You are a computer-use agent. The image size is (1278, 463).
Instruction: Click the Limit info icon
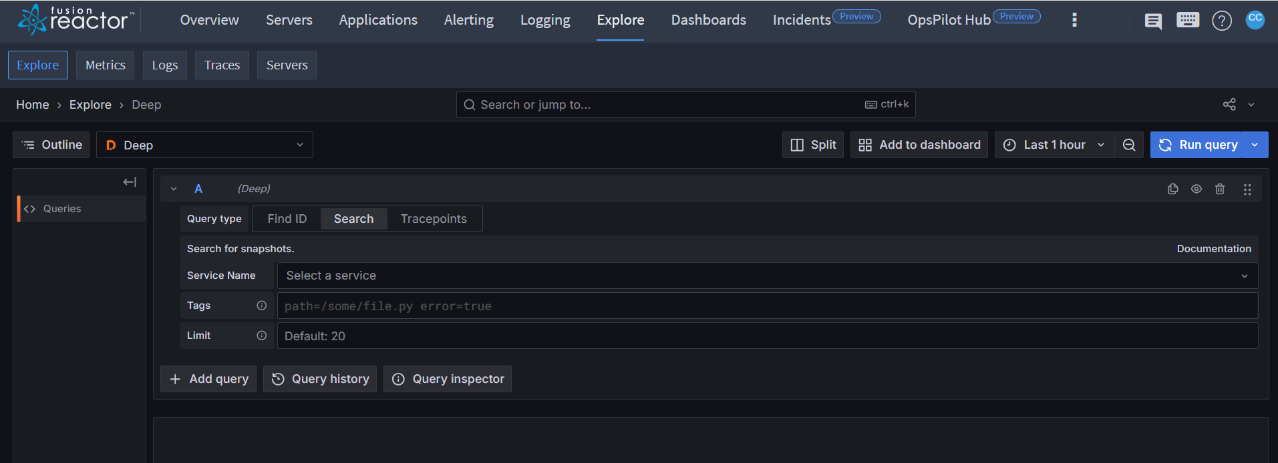[x=262, y=336]
